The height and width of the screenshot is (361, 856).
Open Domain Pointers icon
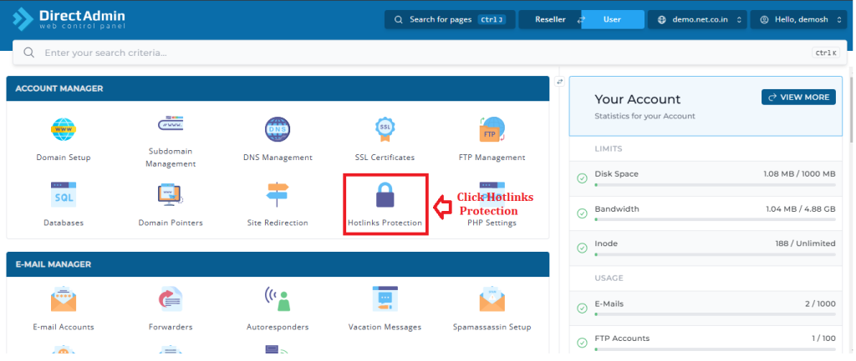click(171, 194)
